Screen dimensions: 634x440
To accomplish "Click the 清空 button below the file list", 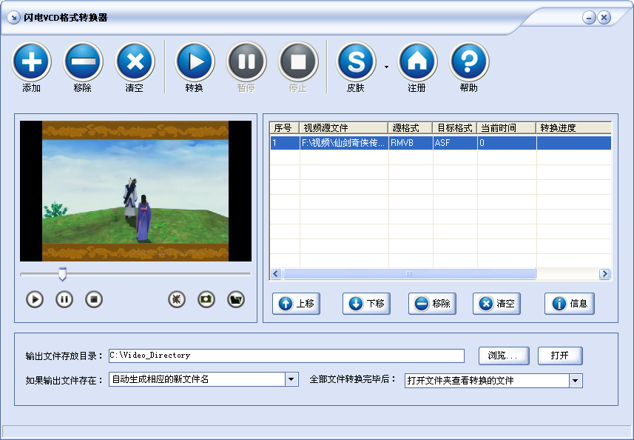I will pos(496,304).
